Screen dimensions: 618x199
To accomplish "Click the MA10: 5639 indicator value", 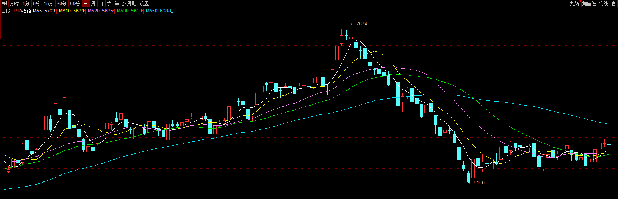I will 72,11.
